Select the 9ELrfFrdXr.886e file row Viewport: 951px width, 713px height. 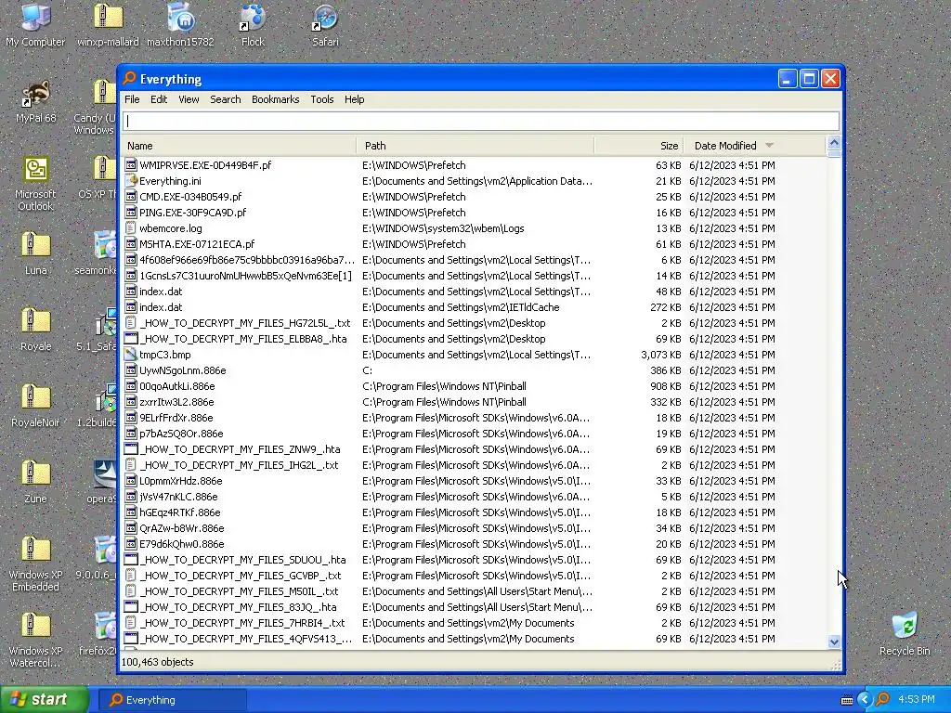(475, 418)
